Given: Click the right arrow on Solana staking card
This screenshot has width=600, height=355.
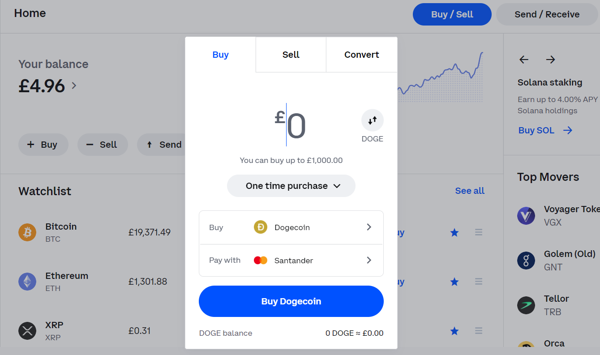Looking at the screenshot, I should click(550, 59).
